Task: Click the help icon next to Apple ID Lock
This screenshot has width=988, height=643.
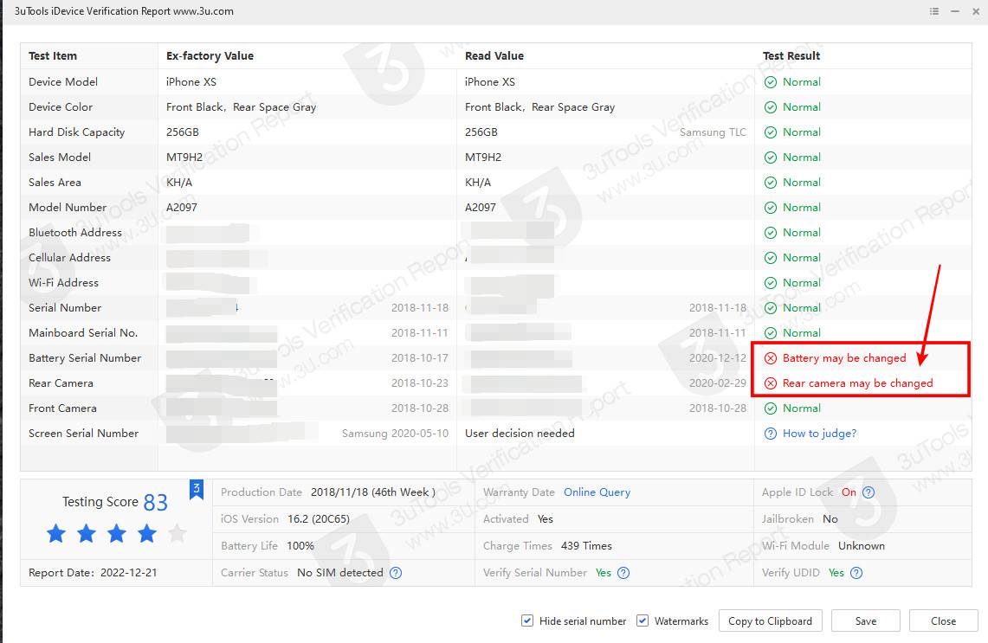Action: coord(869,492)
